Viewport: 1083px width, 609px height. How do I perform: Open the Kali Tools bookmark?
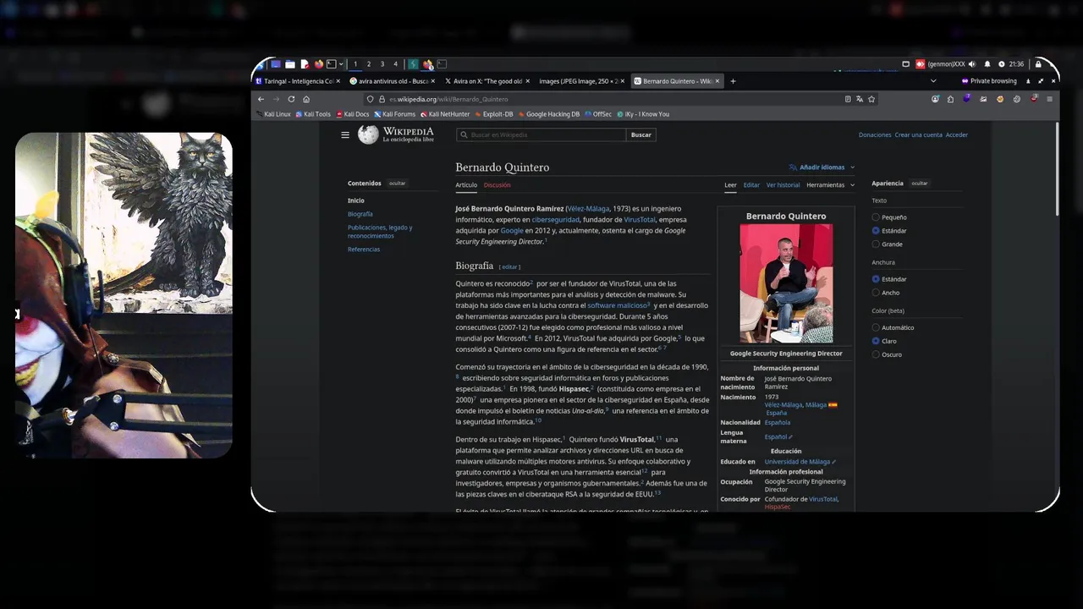313,114
